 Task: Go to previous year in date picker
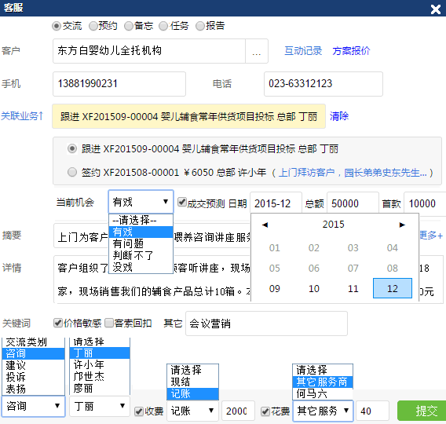265,225
